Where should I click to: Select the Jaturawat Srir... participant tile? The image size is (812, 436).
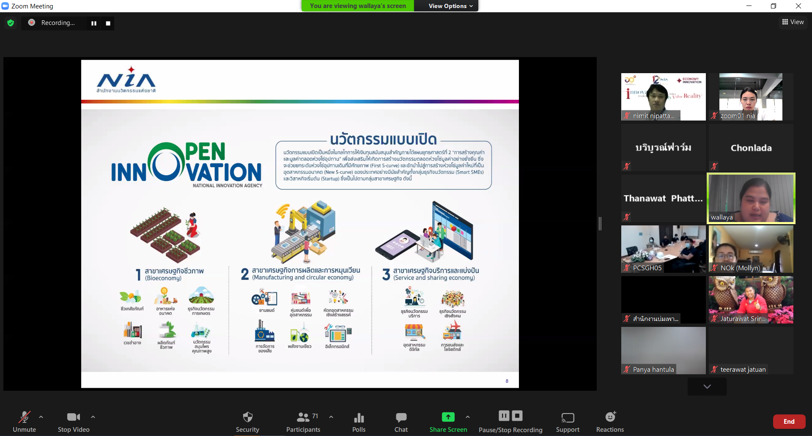tap(751, 300)
